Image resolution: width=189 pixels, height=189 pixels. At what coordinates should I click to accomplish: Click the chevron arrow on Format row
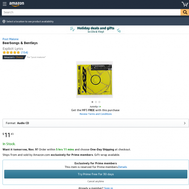[x=185, y=123]
